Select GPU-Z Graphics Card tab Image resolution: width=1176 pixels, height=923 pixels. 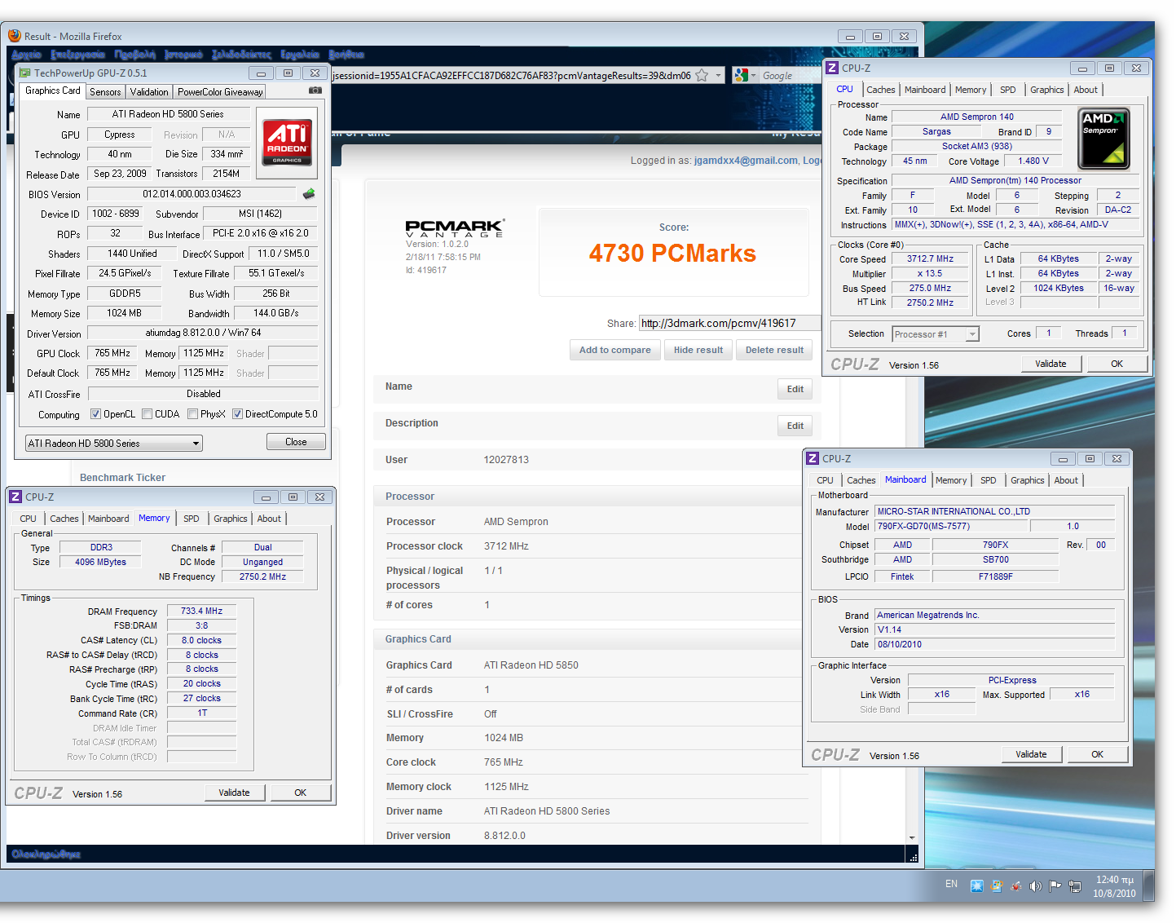[53, 91]
